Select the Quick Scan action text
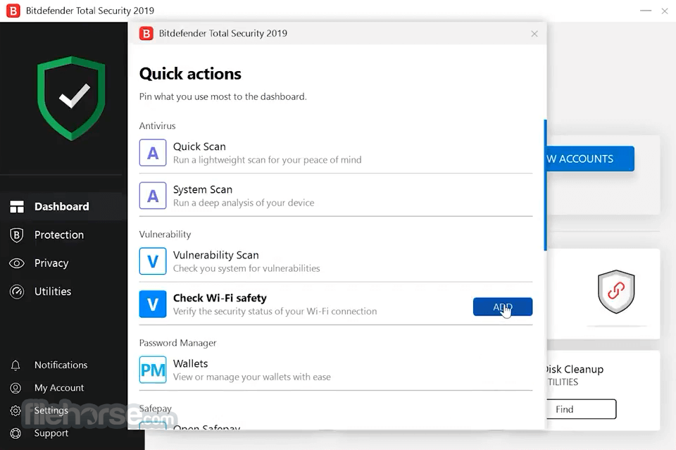The height and width of the screenshot is (450, 676). (199, 146)
